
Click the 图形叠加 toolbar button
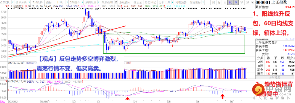pyautogui.click(x=107, y=2)
